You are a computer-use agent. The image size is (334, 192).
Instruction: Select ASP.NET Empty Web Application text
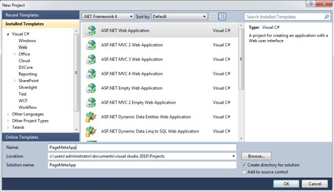click(x=132, y=88)
